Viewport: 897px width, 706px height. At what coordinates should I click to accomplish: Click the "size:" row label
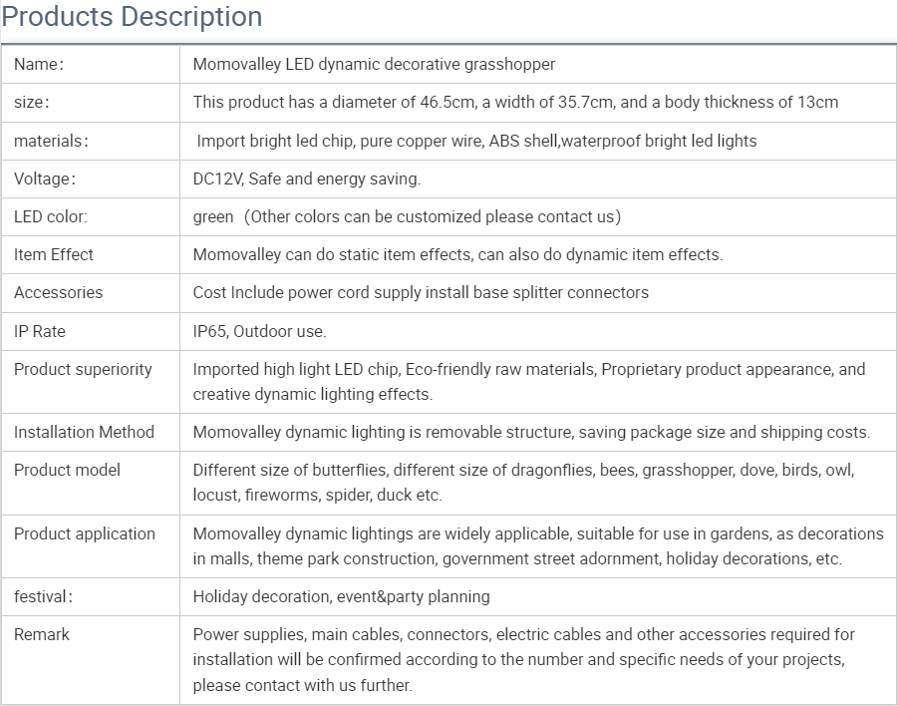click(32, 102)
